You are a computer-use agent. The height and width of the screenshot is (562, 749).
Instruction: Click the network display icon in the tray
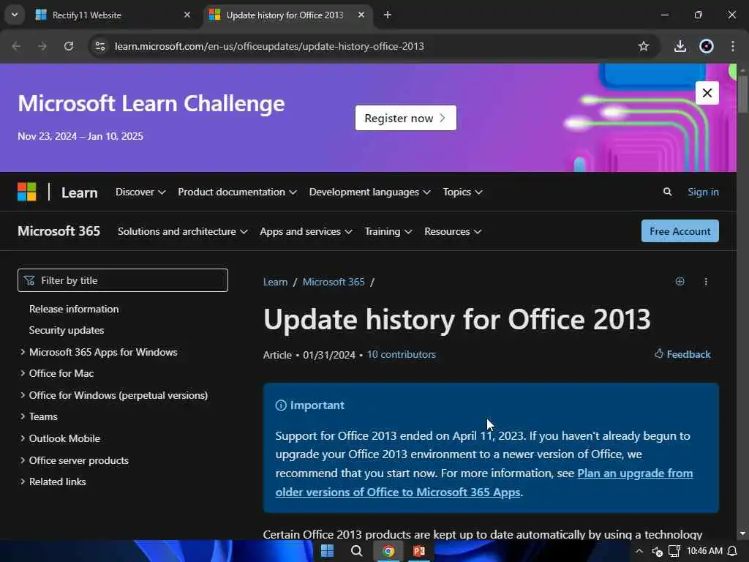click(x=674, y=551)
